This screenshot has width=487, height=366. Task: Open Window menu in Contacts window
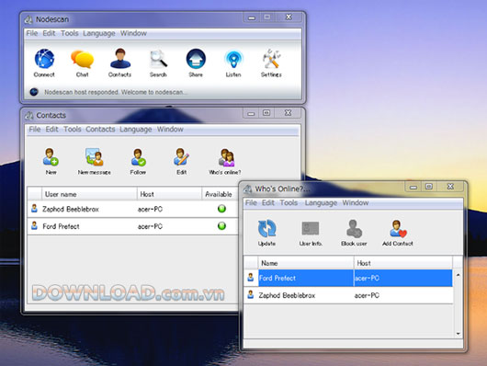(x=170, y=129)
